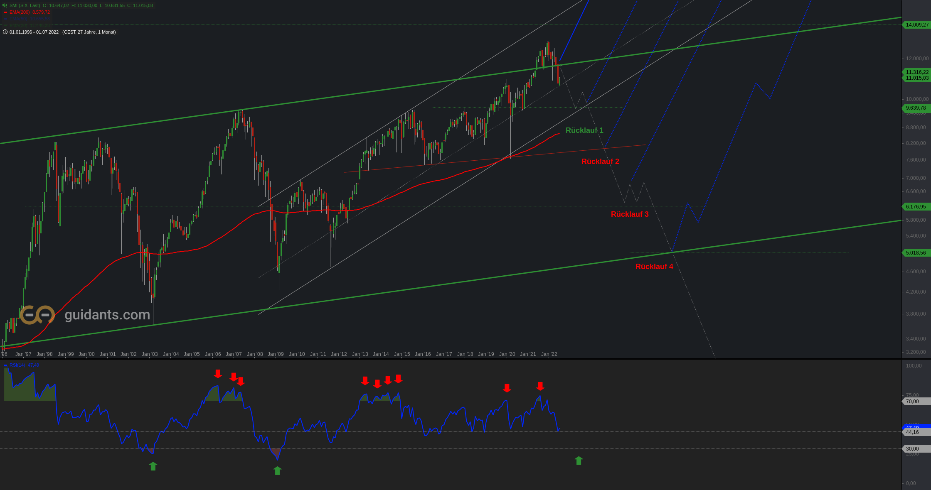The height and width of the screenshot is (490, 931).
Task: Click the leftmost red down arrow above RSI
Action: tap(218, 374)
